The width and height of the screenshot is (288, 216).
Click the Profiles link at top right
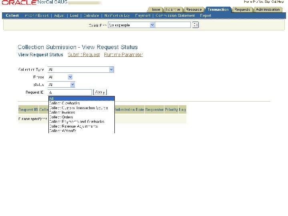tap(258, 2)
